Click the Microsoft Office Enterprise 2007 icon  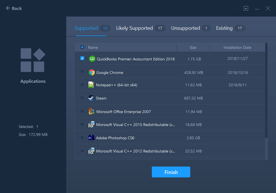click(91, 111)
